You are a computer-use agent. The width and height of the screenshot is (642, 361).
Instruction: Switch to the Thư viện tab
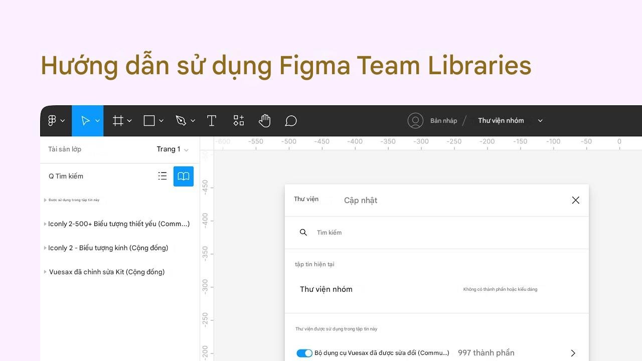click(306, 200)
